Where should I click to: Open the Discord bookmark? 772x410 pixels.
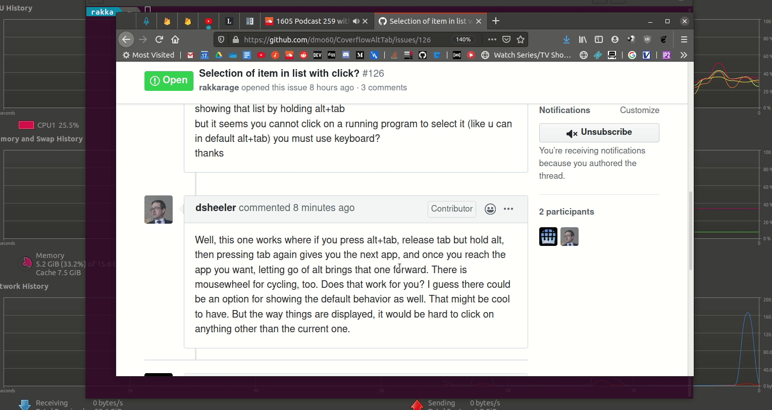click(345, 55)
